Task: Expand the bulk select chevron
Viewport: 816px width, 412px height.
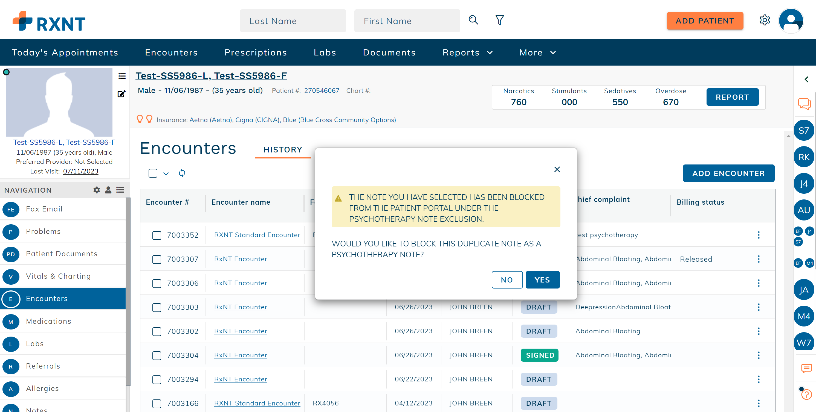Action: (166, 173)
